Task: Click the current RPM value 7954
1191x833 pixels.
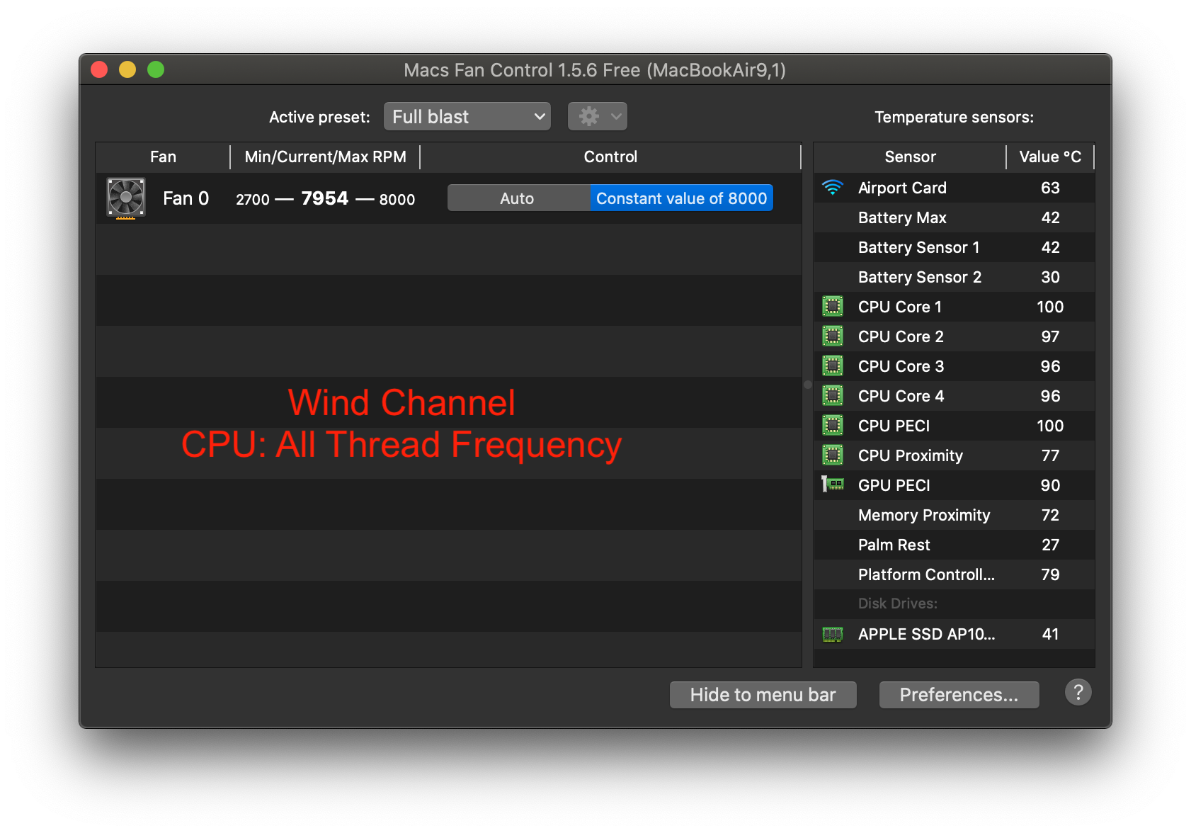Action: 325,198
